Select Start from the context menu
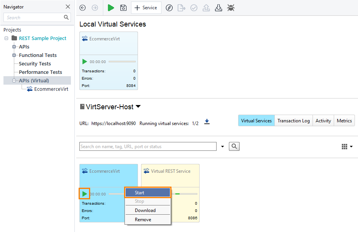Viewport: 358px width, 232px height. tap(148, 192)
